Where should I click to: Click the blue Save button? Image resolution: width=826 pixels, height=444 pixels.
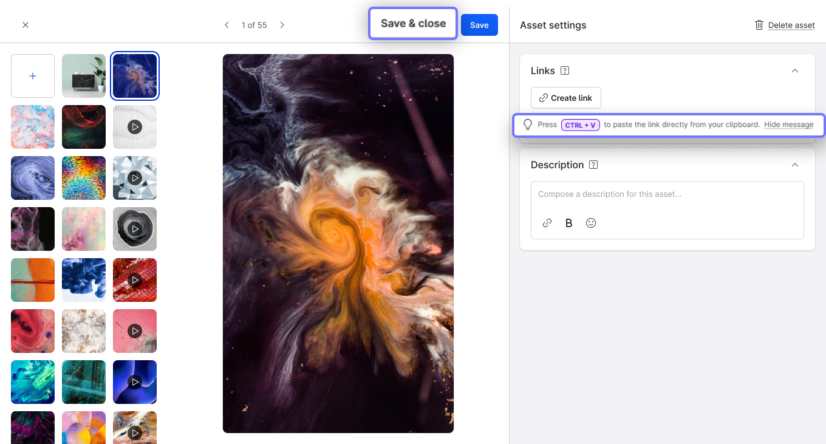pos(479,25)
